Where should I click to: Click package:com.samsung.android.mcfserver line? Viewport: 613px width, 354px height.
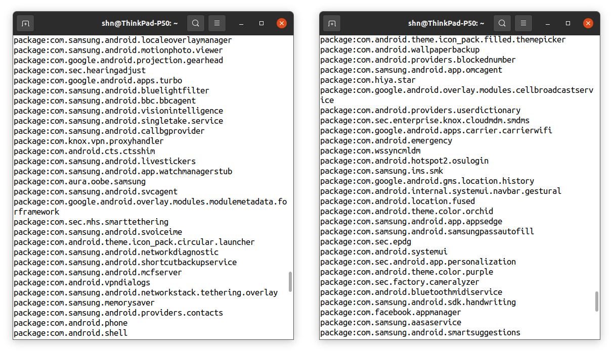(x=98, y=272)
